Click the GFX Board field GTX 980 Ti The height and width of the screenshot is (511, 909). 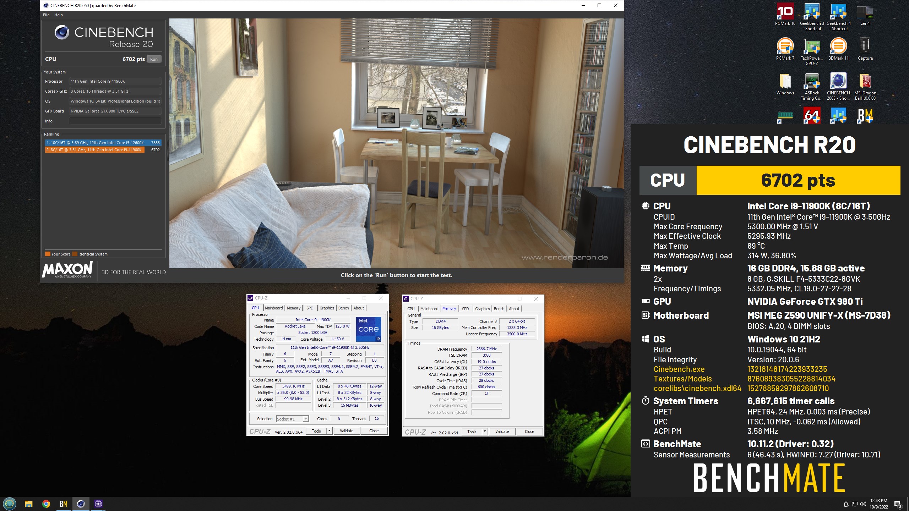(x=115, y=111)
